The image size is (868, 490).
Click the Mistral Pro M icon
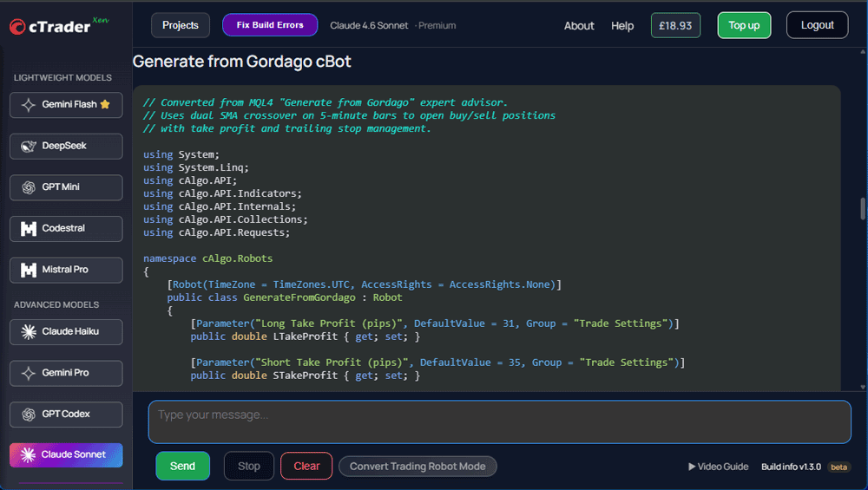tap(29, 270)
